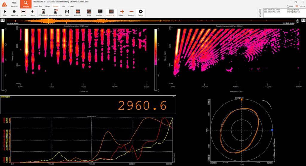Image resolution: width=306 pixels, height=166 pixels.
Task: Expand More displays with plus icon
Action: pyautogui.click(x=122, y=13)
